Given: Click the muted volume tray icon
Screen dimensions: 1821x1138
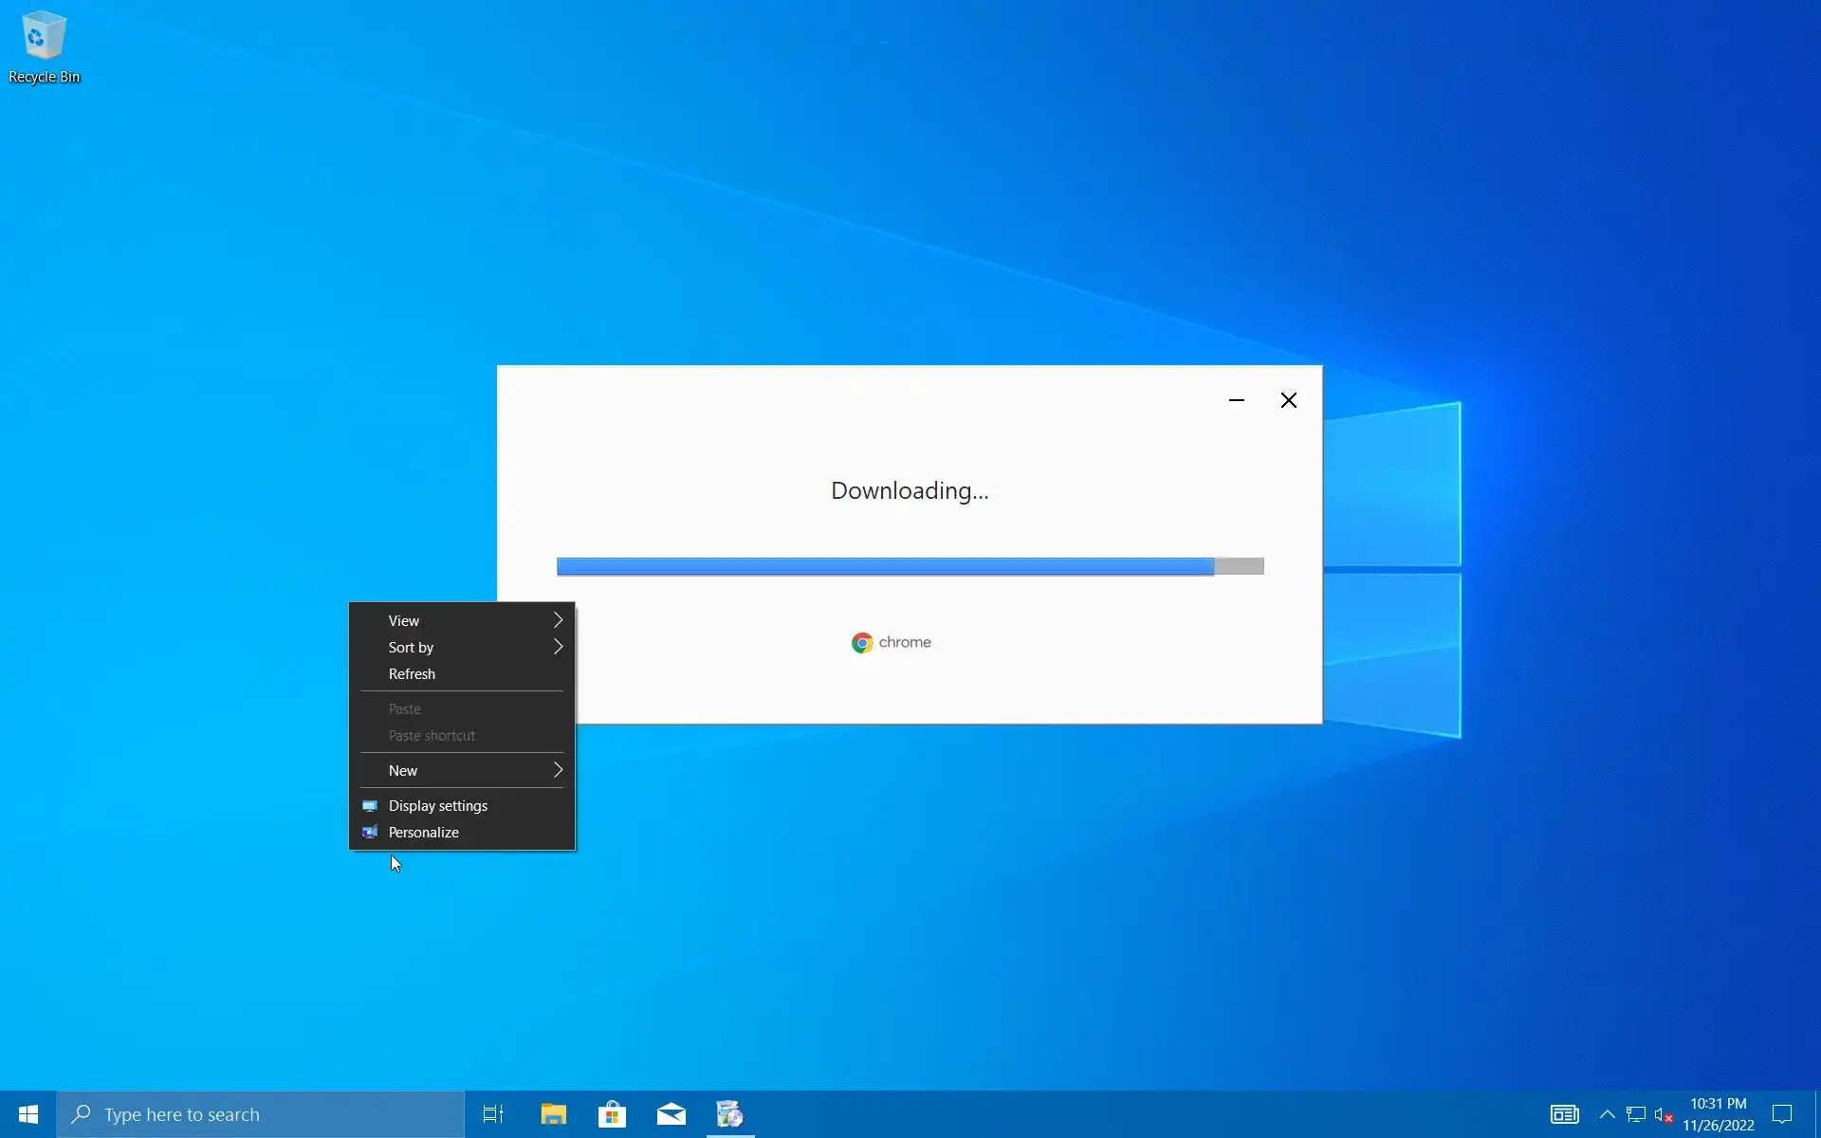Looking at the screenshot, I should pos(1664,1114).
